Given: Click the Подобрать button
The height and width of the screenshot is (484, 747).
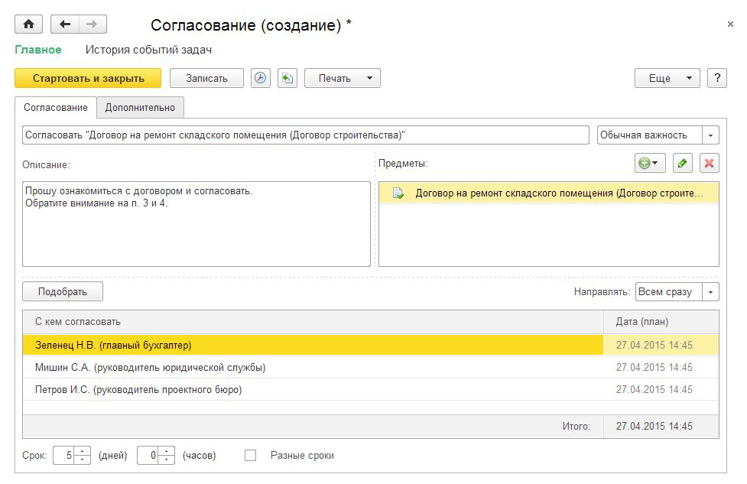Looking at the screenshot, I should pyautogui.click(x=63, y=291).
